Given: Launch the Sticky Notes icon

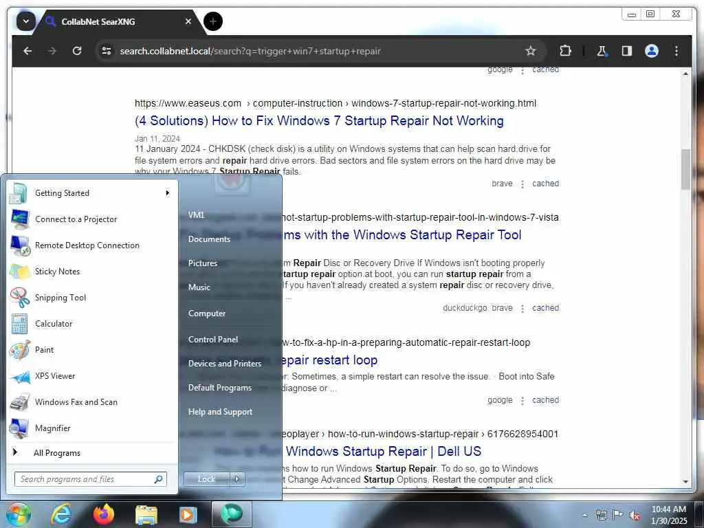Looking at the screenshot, I should tap(19, 271).
